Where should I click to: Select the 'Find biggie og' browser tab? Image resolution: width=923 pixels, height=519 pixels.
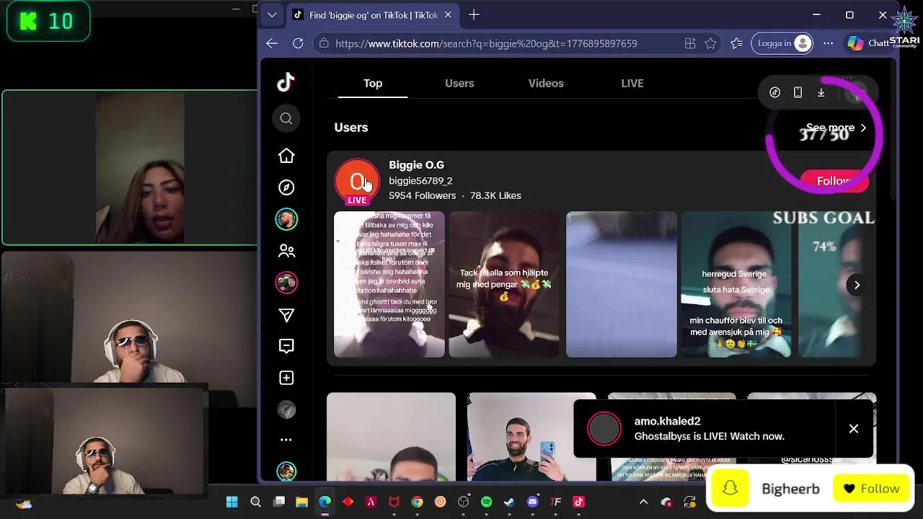point(373,14)
